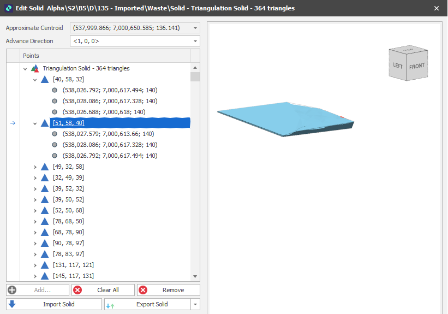Expand the [39, 52, 32] triangle node
The image size is (448, 314).
pyautogui.click(x=35, y=189)
